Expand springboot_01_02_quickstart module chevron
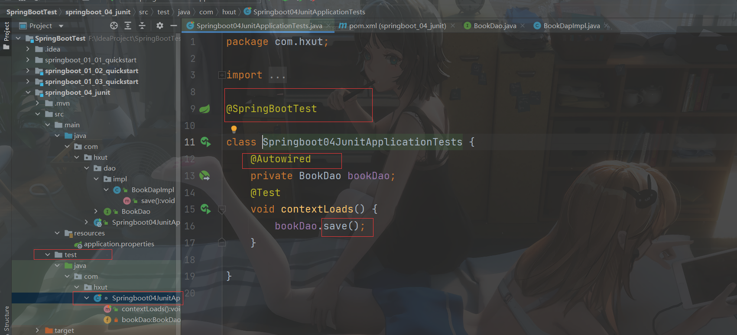This screenshot has height=335, width=737. pos(28,71)
